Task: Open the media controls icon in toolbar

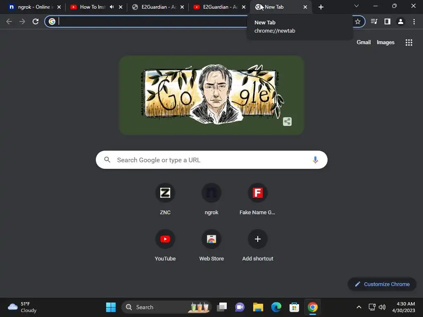Action: 374,21
